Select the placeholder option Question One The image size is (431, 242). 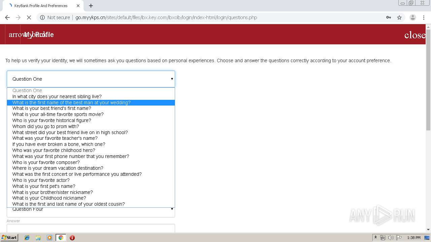91,90
